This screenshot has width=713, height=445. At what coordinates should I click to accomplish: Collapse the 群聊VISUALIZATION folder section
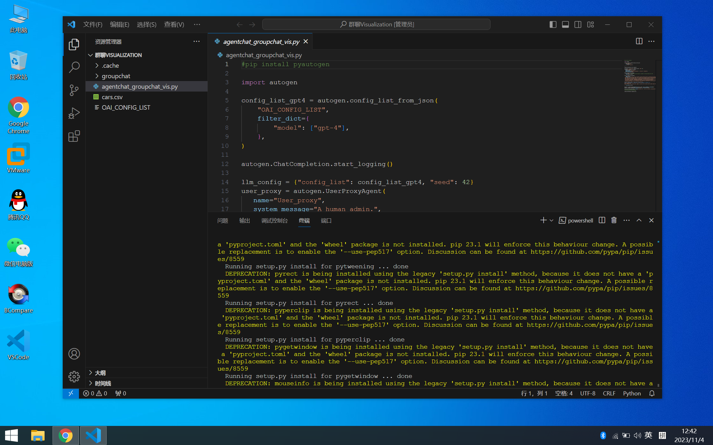point(147,55)
